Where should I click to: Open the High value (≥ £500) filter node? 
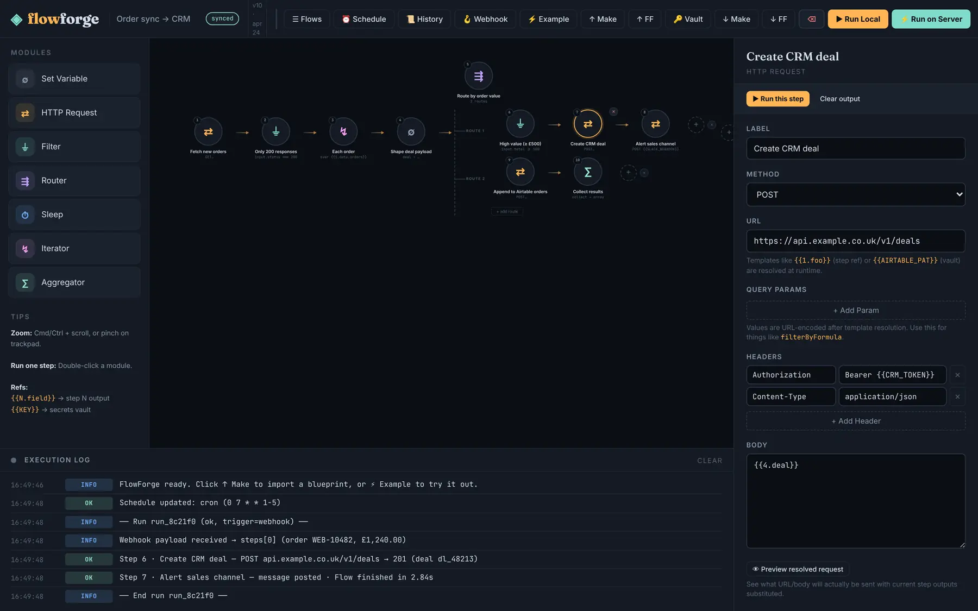[521, 124]
